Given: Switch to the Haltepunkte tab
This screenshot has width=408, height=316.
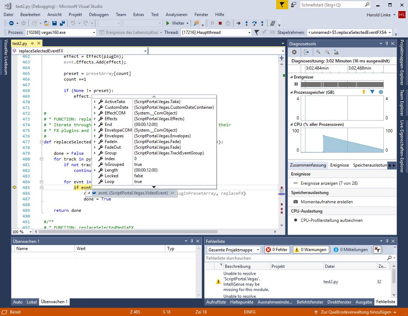Looking at the screenshot, I should (242, 302).
